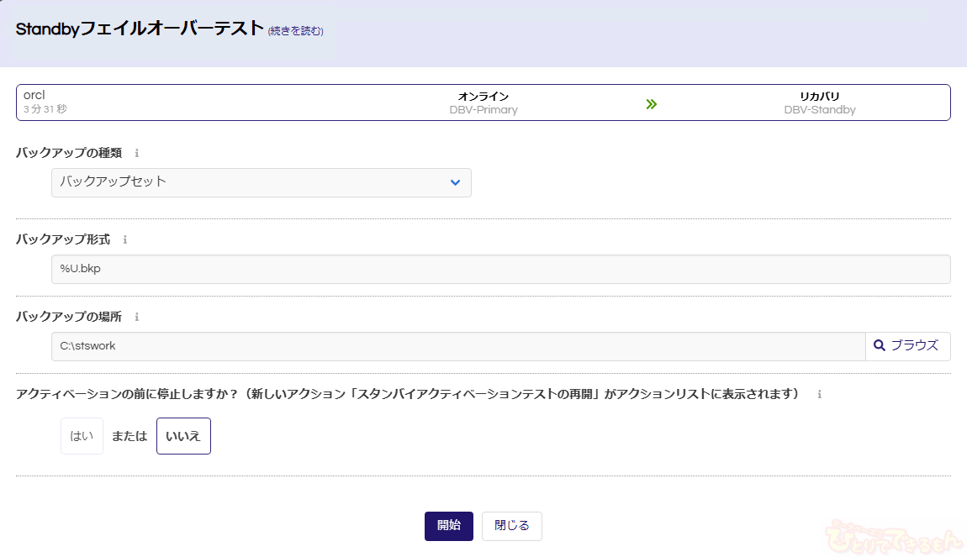Open the 続きを読む link
Image resolution: width=967 pixels, height=557 pixels.
295,31
